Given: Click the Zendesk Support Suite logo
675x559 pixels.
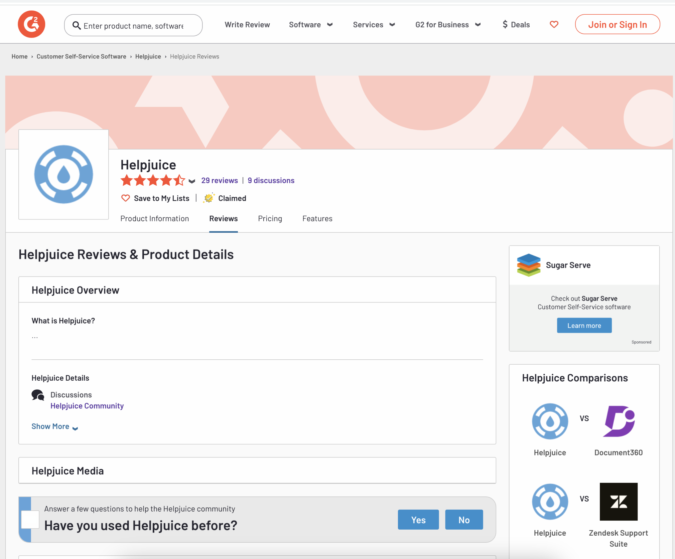Looking at the screenshot, I should click(619, 502).
